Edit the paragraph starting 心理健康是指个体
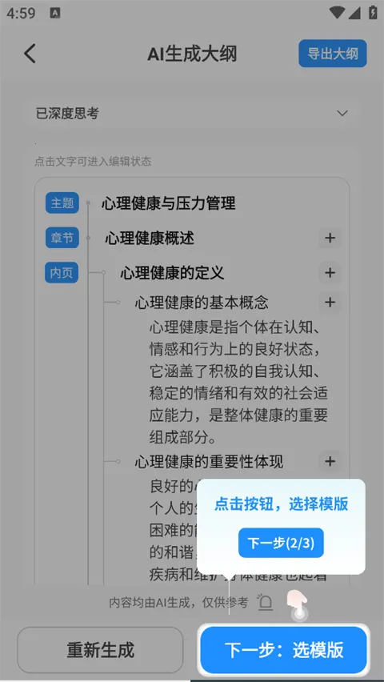Screen dimensions: 384x682 238,382
